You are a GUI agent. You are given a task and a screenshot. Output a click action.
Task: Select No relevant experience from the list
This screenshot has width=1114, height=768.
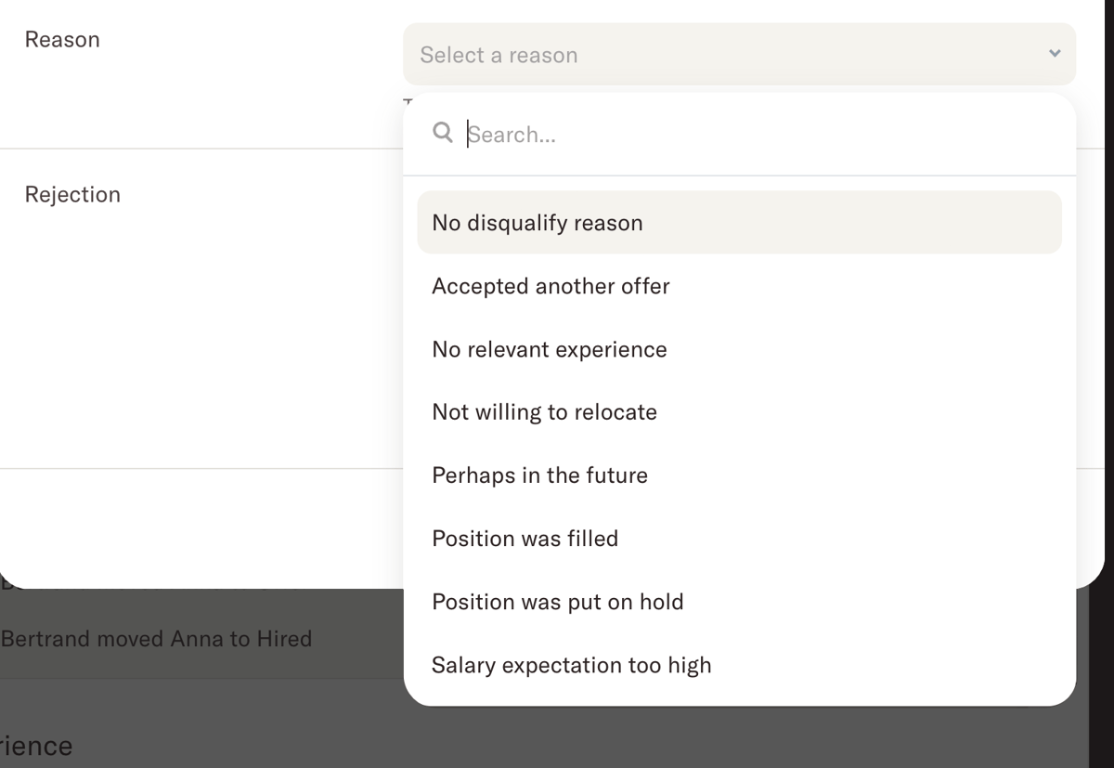pos(549,349)
